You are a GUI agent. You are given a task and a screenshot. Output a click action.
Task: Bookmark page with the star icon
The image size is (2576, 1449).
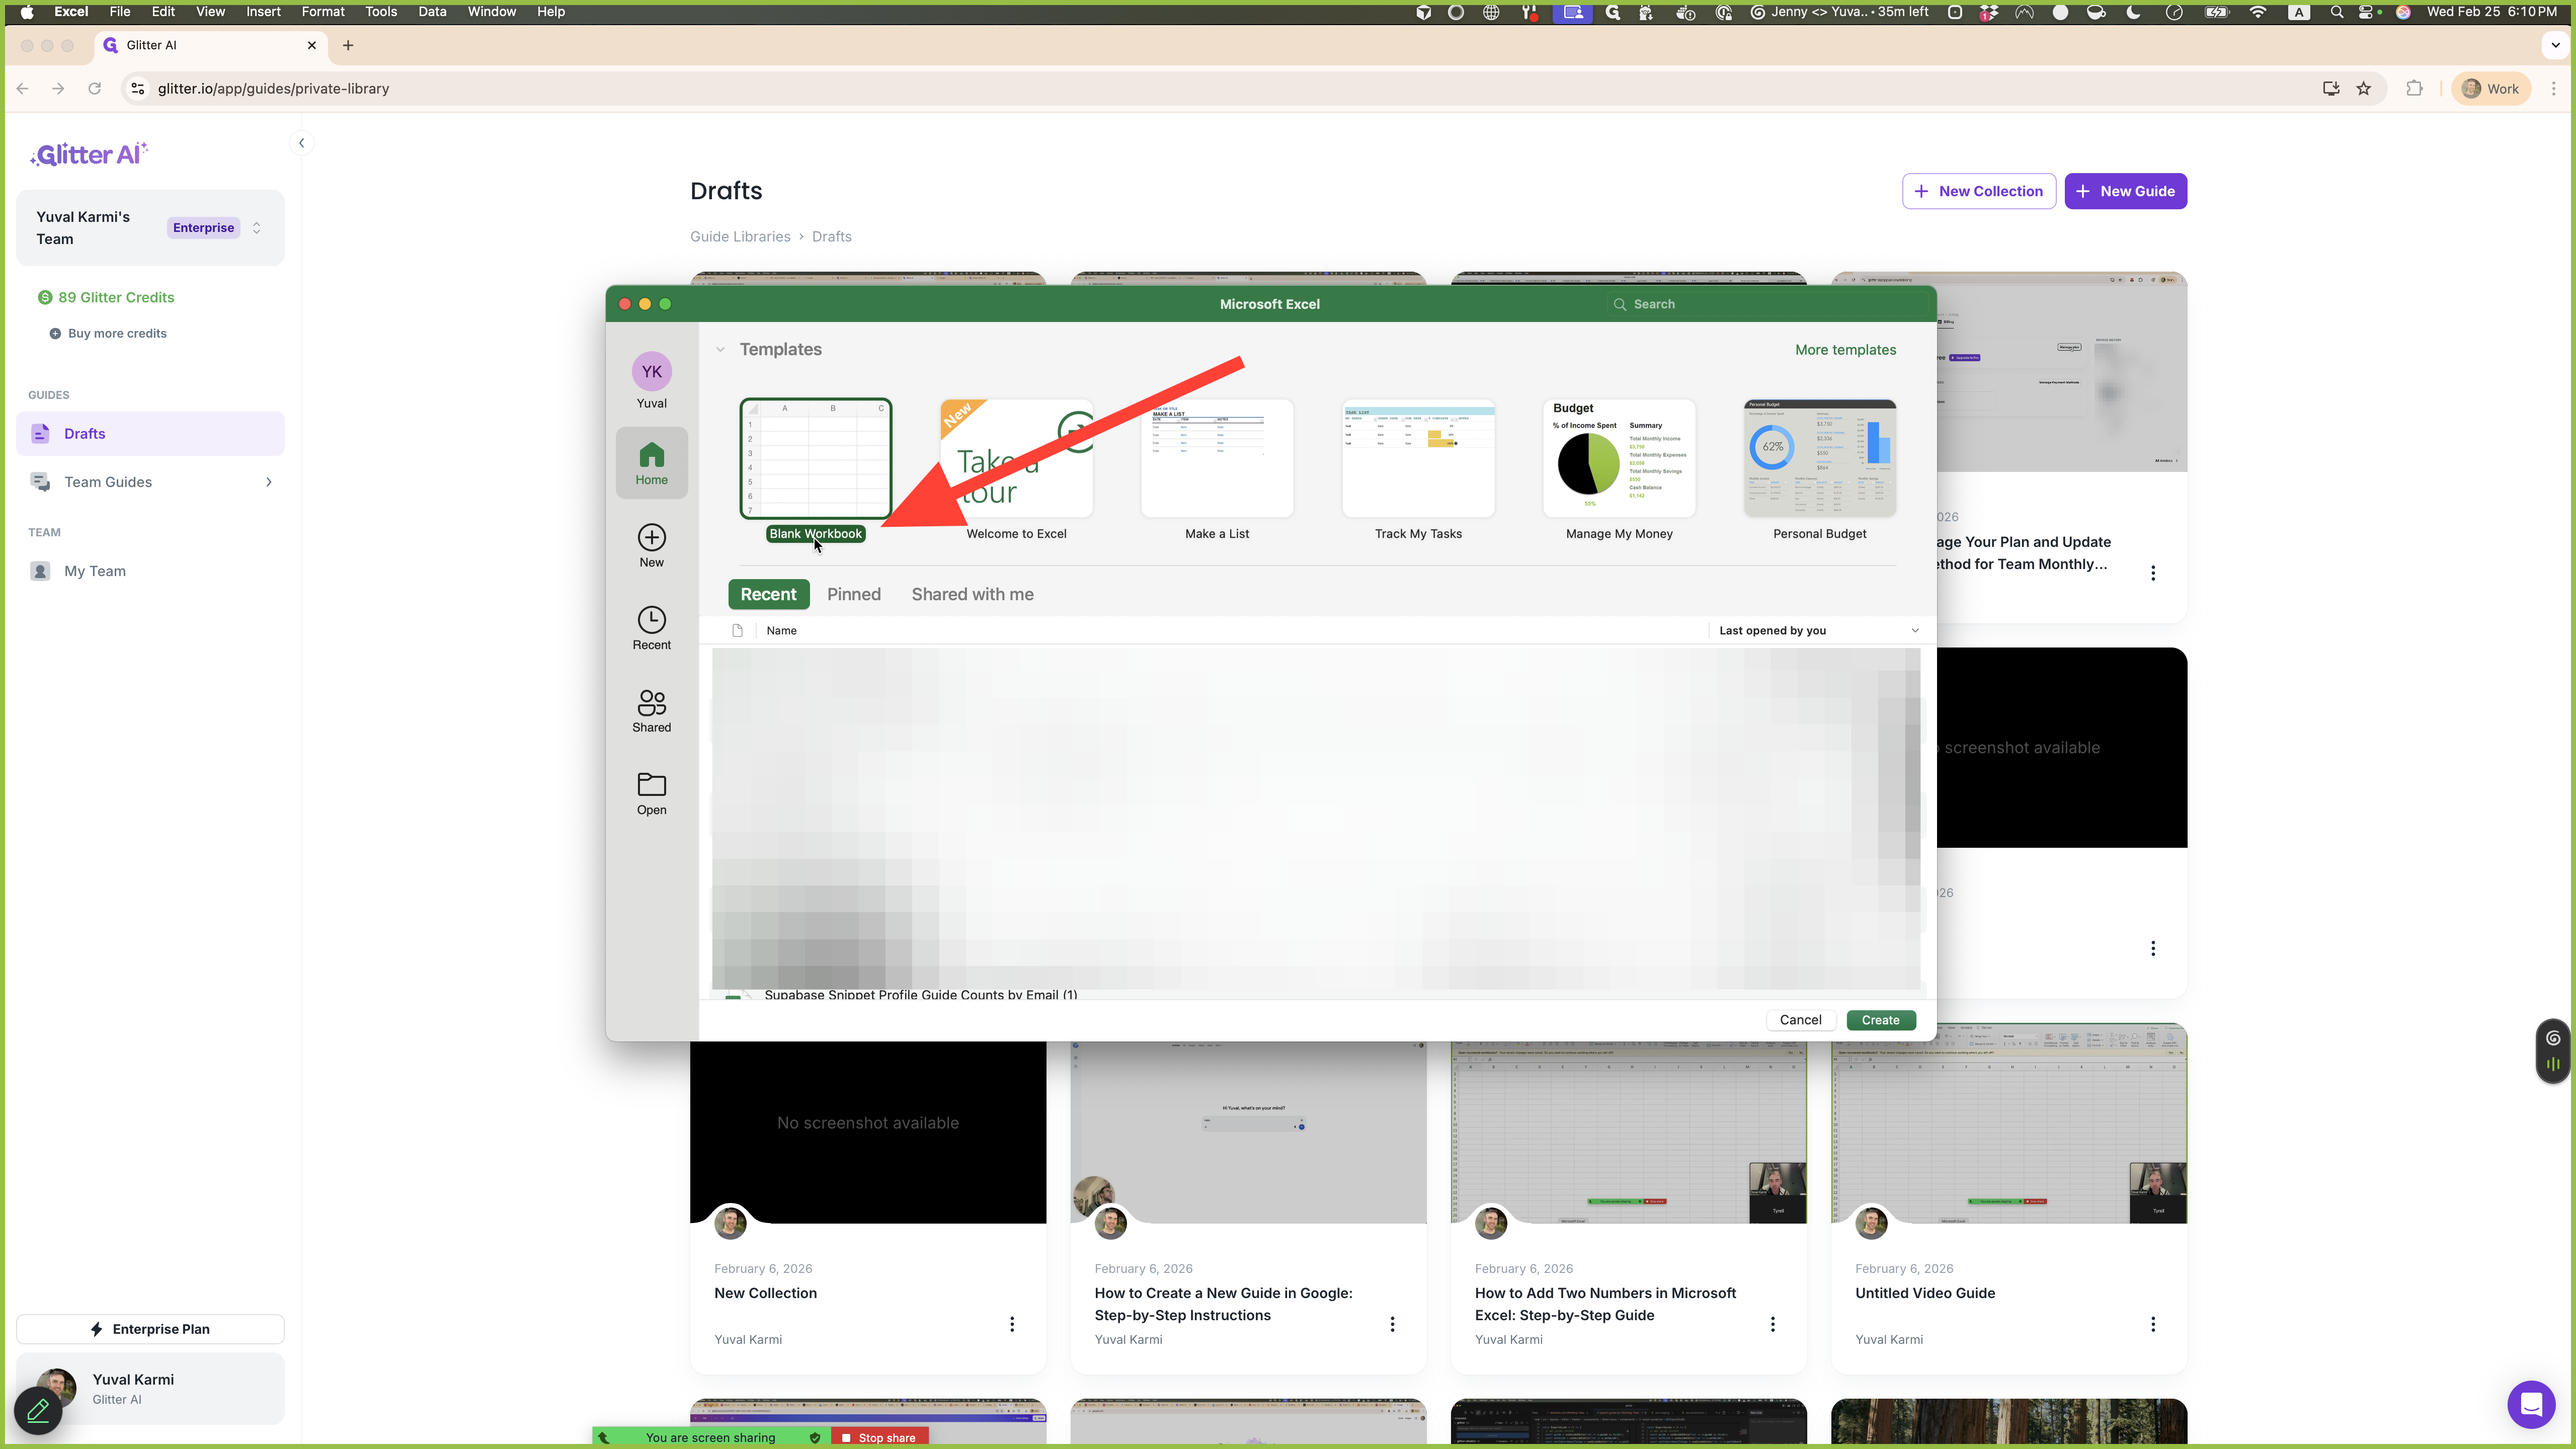pyautogui.click(x=2364, y=89)
